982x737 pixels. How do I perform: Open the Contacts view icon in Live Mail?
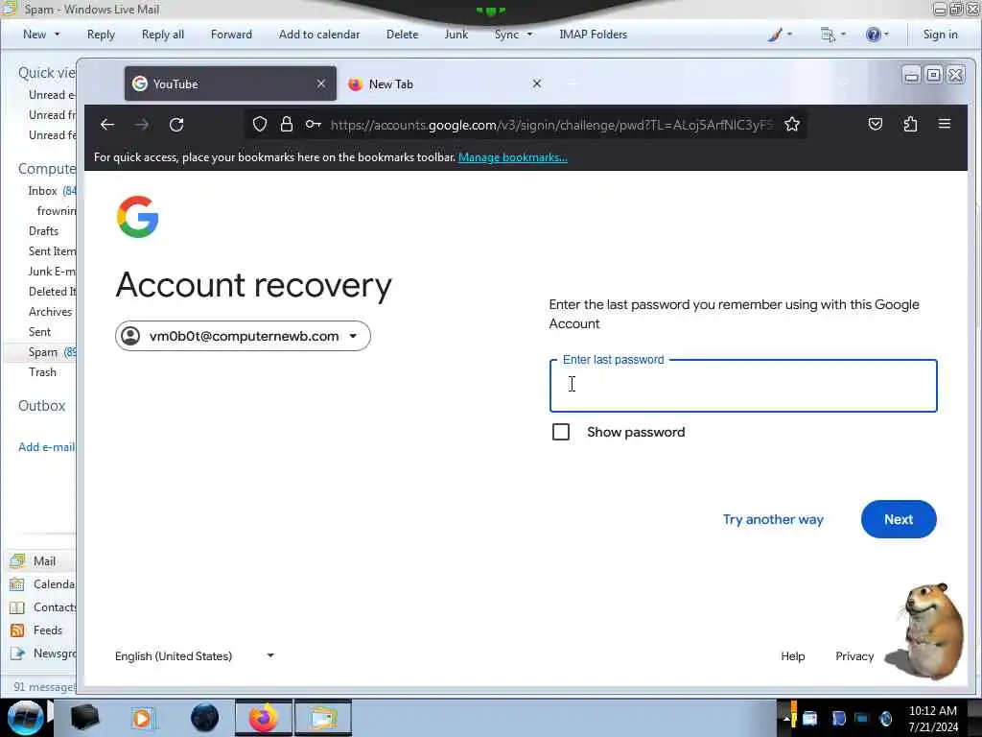tap(17, 607)
